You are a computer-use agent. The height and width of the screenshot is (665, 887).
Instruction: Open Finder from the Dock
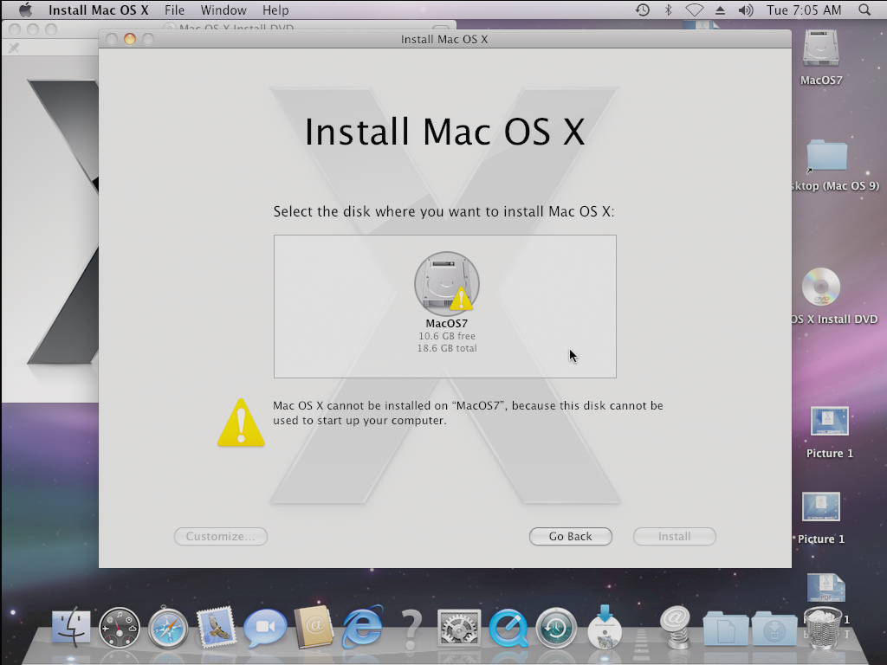coord(71,628)
